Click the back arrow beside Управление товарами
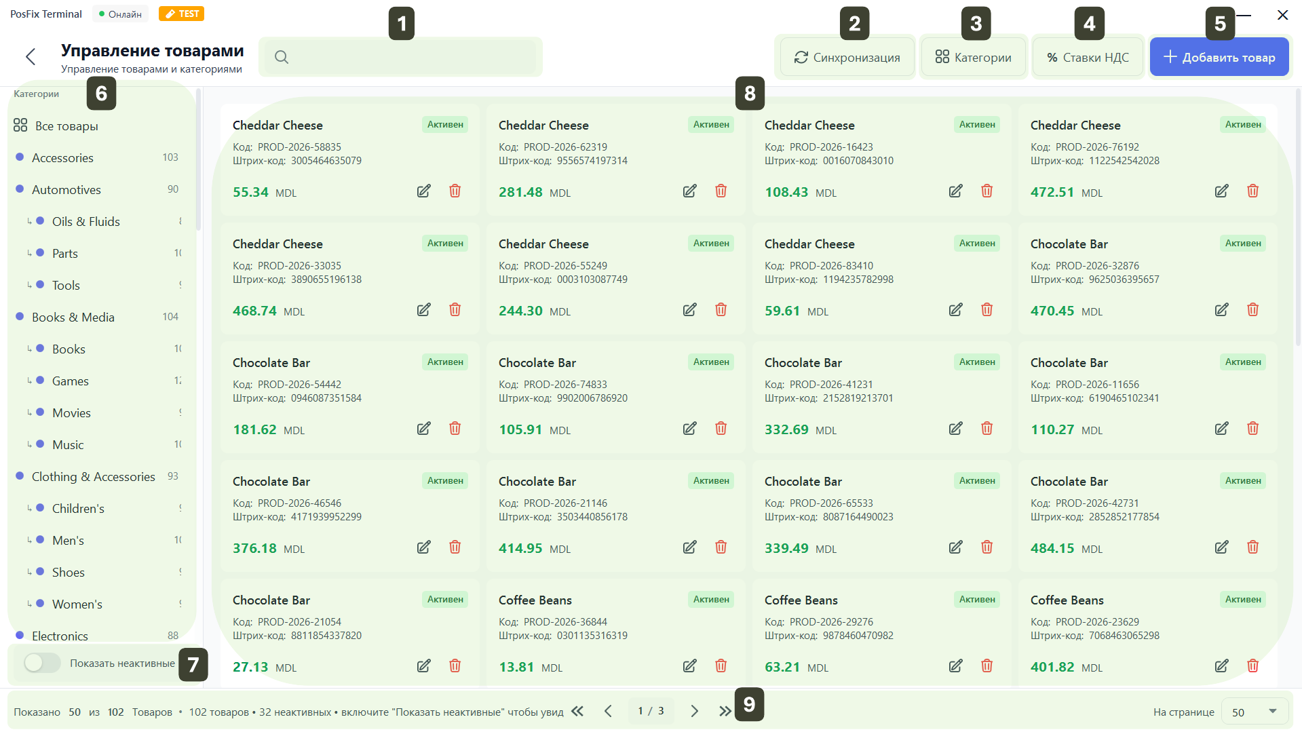Viewport: 1302px width, 732px height. click(31, 57)
